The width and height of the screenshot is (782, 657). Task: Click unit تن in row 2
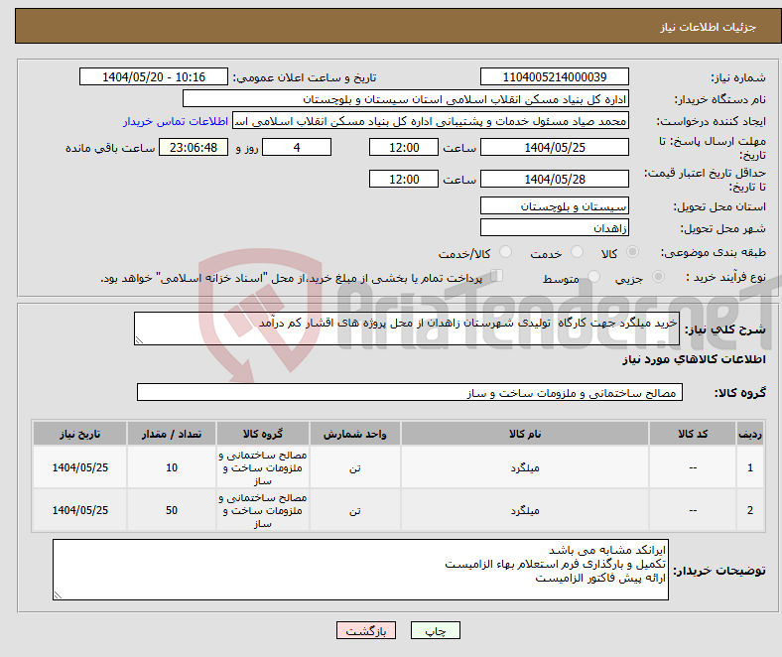click(354, 510)
